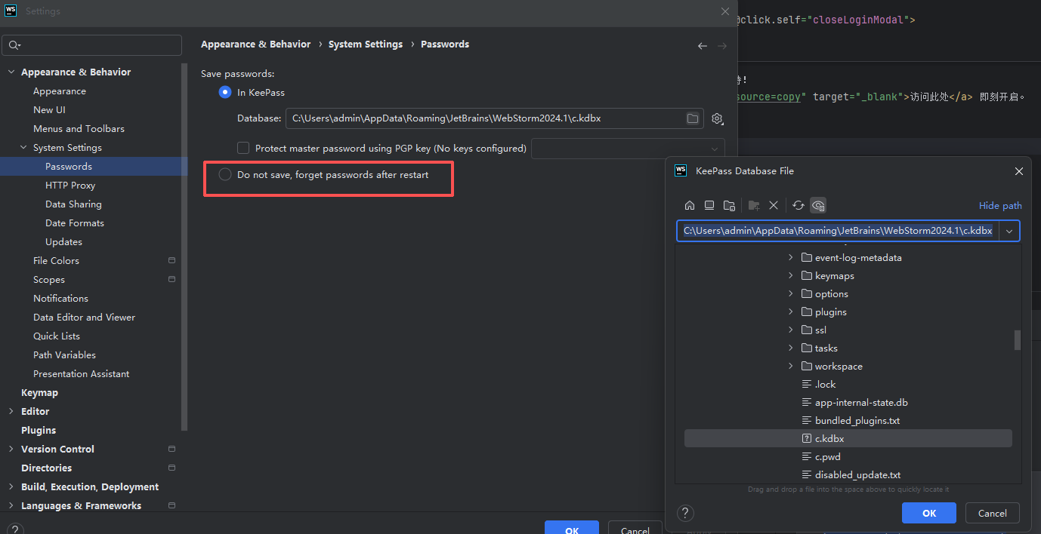Click the WebStorm logo in KeePass dialog title
Image resolution: width=1041 pixels, height=534 pixels.
pos(681,170)
